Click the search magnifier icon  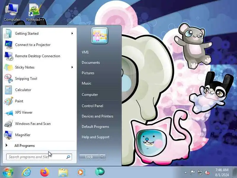coord(68,157)
